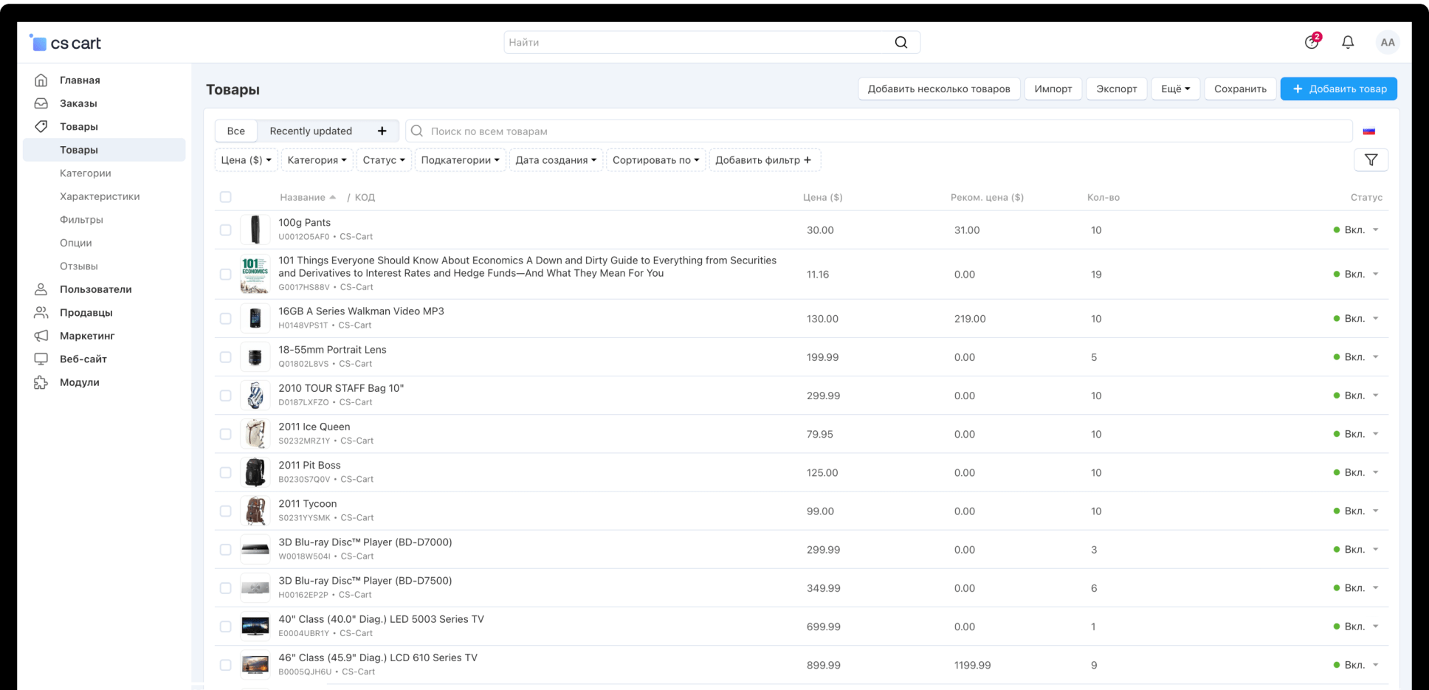Click the plus icon beside Recently updated
Screen dimensions: 1429x690
(382, 131)
